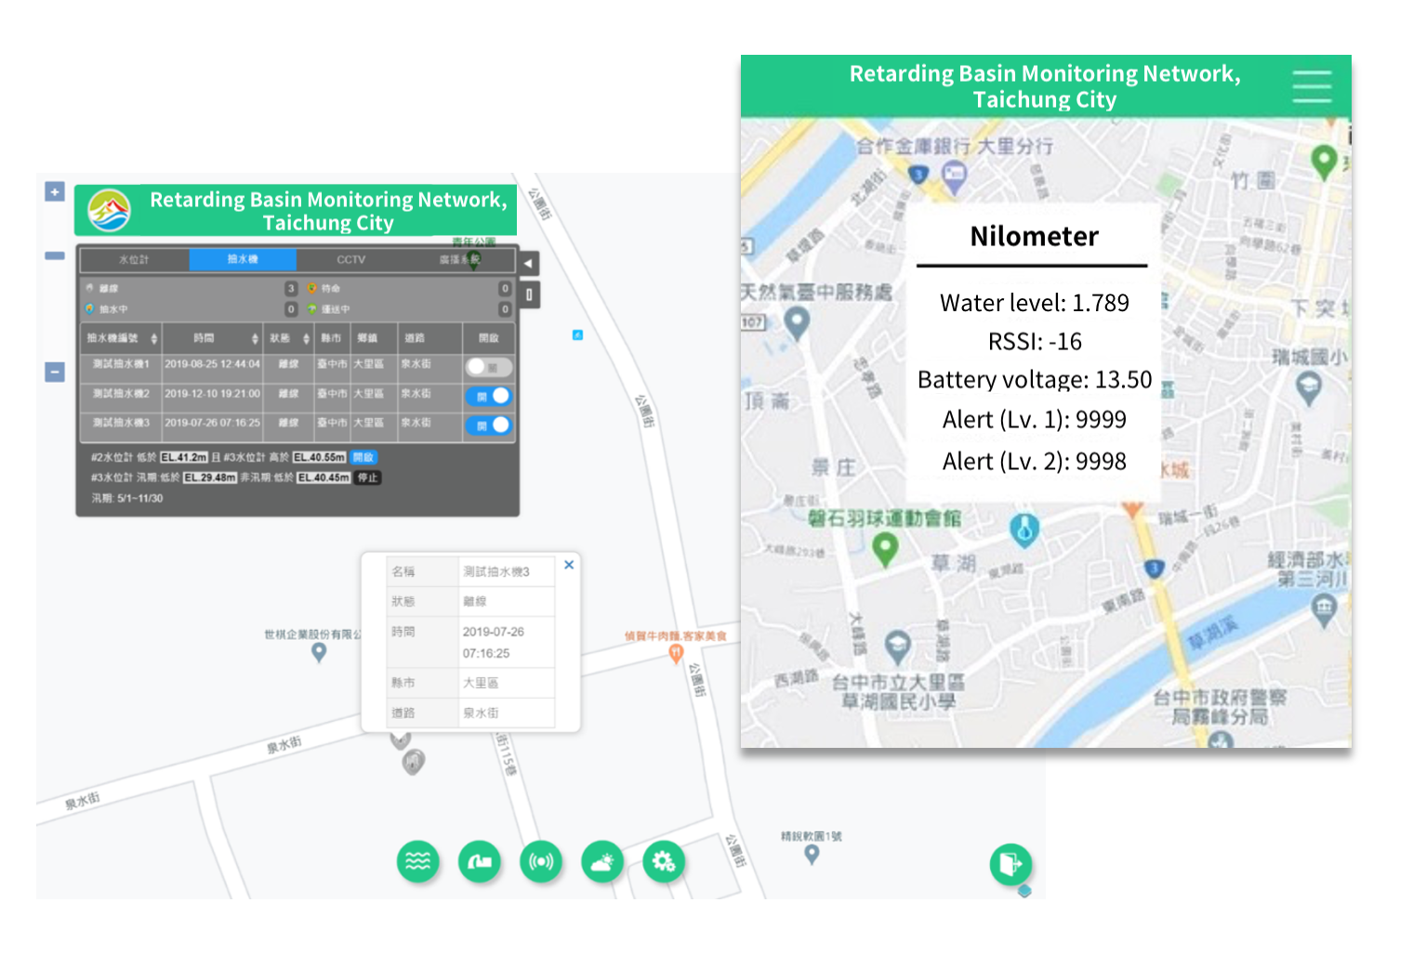Viewport: 1413px width, 955px height.
Task: Click the 世棋企業 map pin
Action: pyautogui.click(x=319, y=653)
